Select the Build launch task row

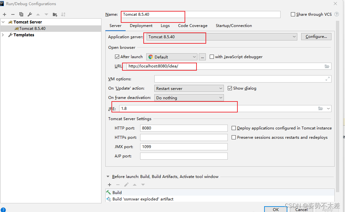(220, 192)
